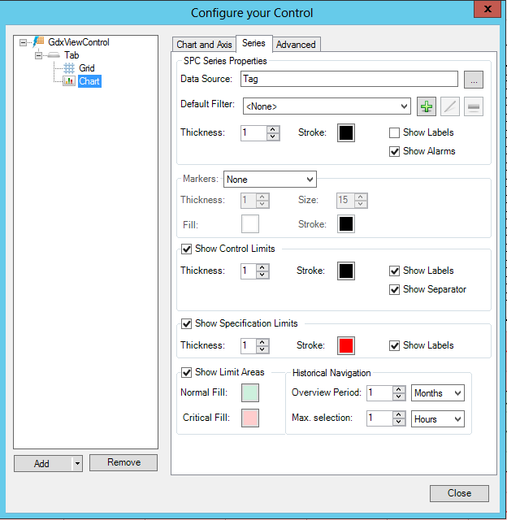Pick the red Specification Limits stroke color
The width and height of the screenshot is (507, 520).
pyautogui.click(x=346, y=346)
